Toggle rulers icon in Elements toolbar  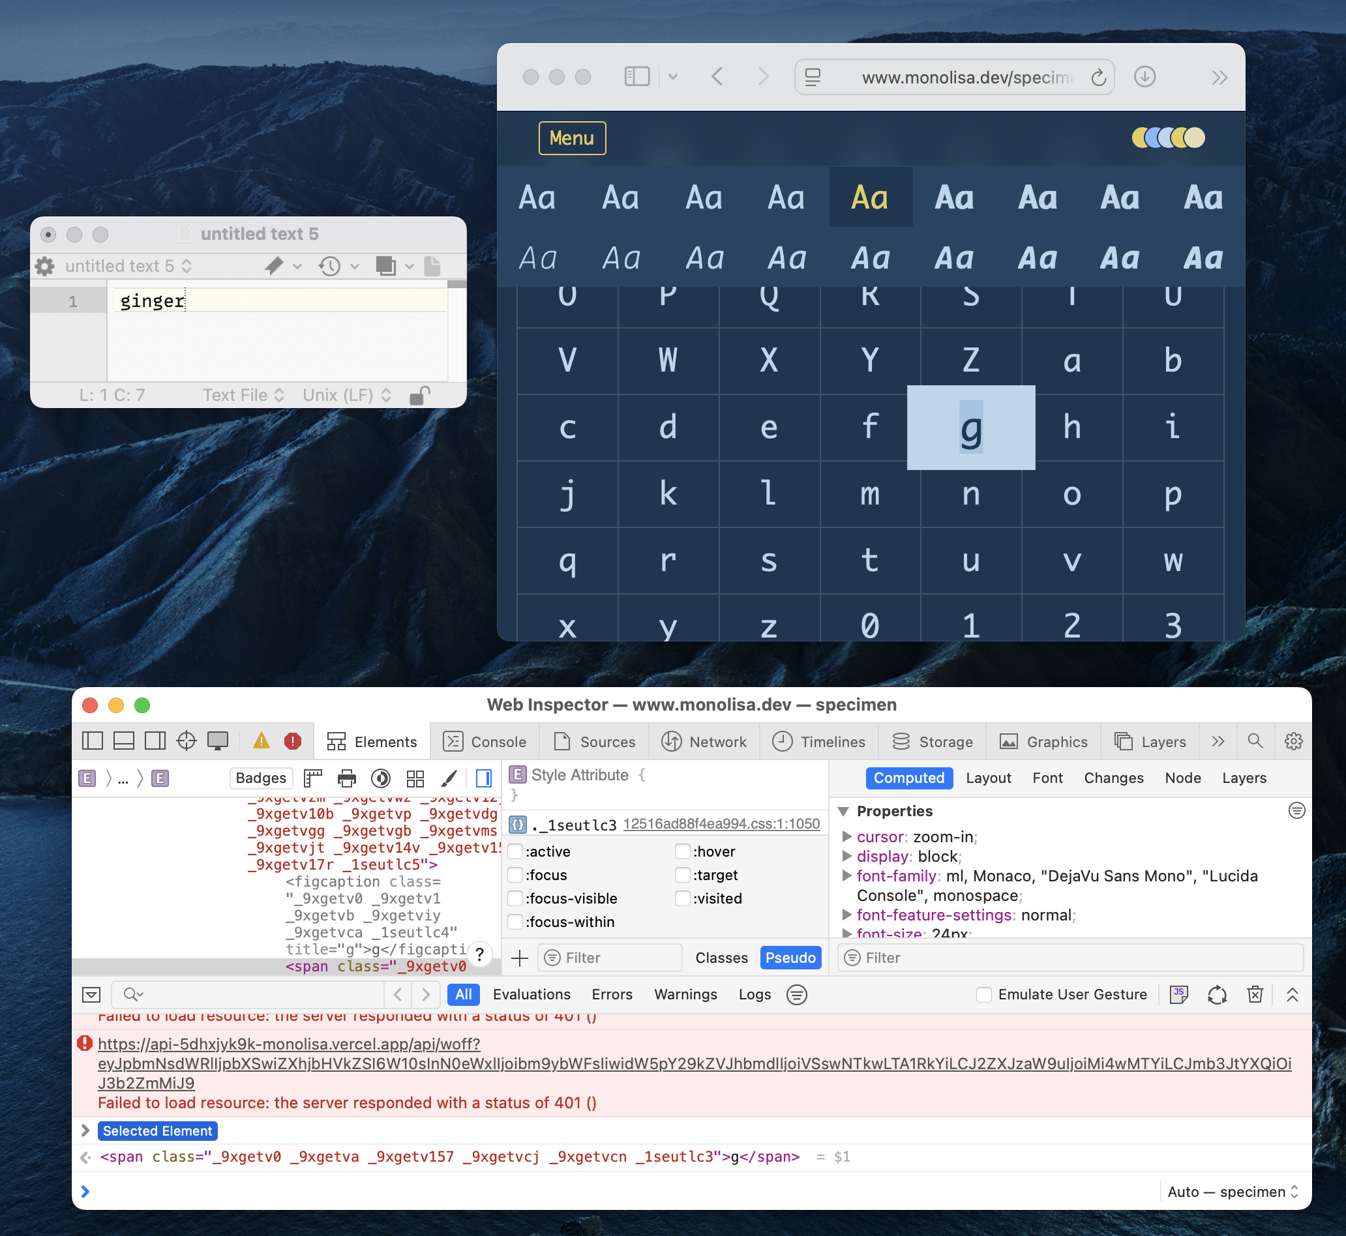pyautogui.click(x=312, y=778)
